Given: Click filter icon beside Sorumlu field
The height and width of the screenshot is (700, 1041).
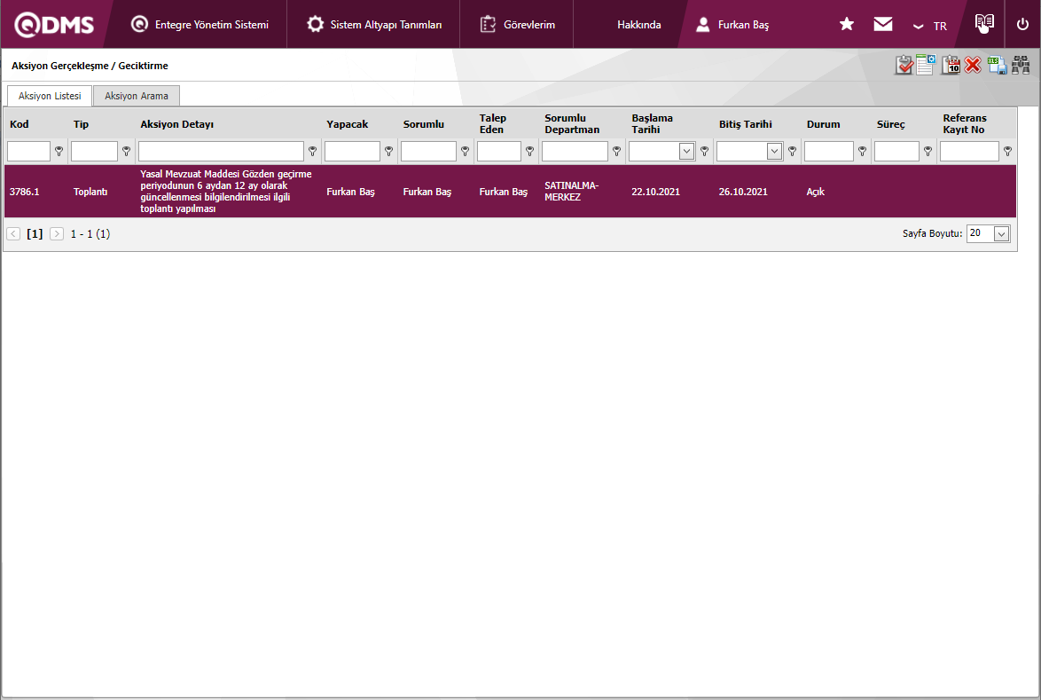Looking at the screenshot, I should tap(465, 152).
